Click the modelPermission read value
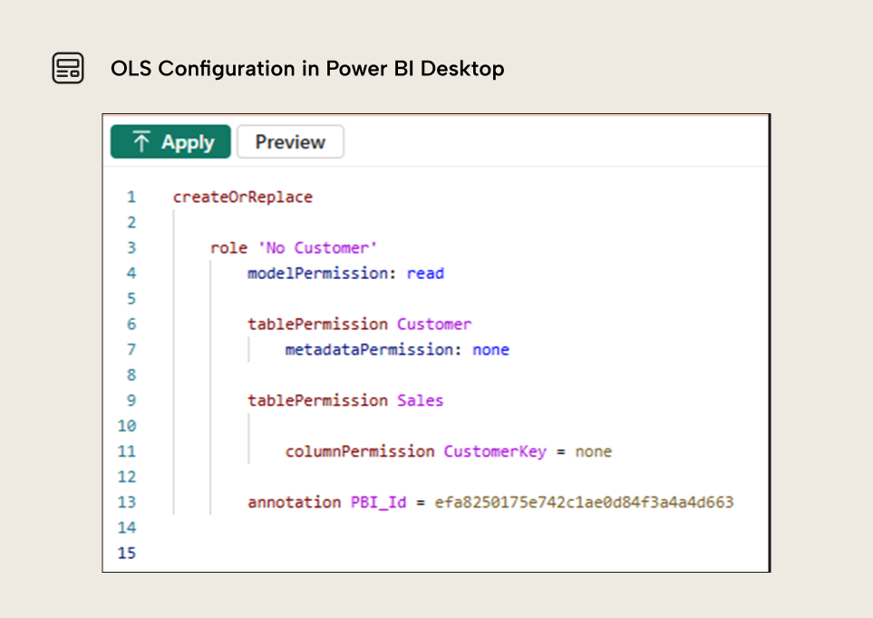 pyautogui.click(x=425, y=273)
